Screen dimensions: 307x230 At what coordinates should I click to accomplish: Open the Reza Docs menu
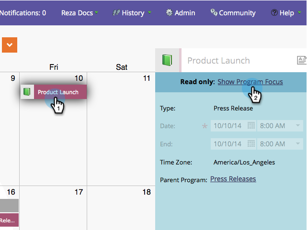(x=80, y=13)
